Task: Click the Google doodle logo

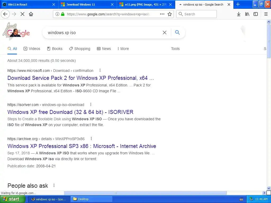Action: (16, 32)
